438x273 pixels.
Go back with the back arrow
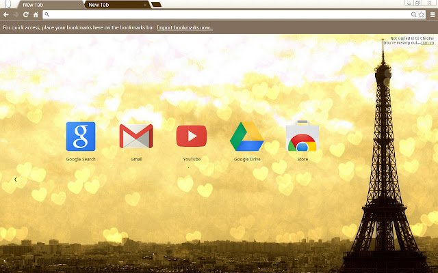click(6, 14)
